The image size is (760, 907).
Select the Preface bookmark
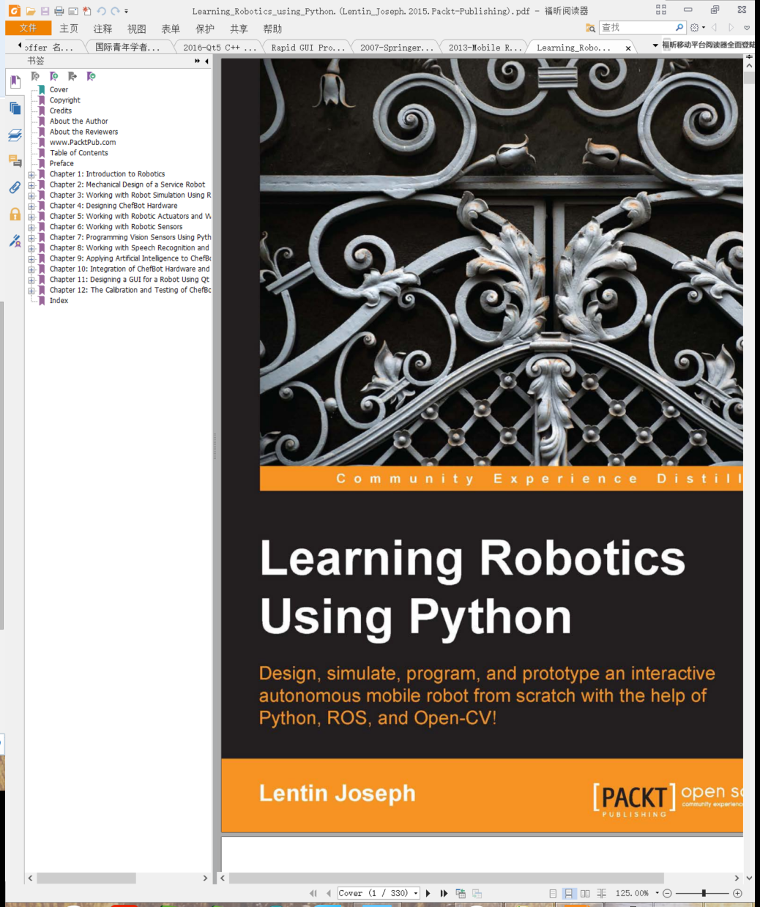(62, 164)
